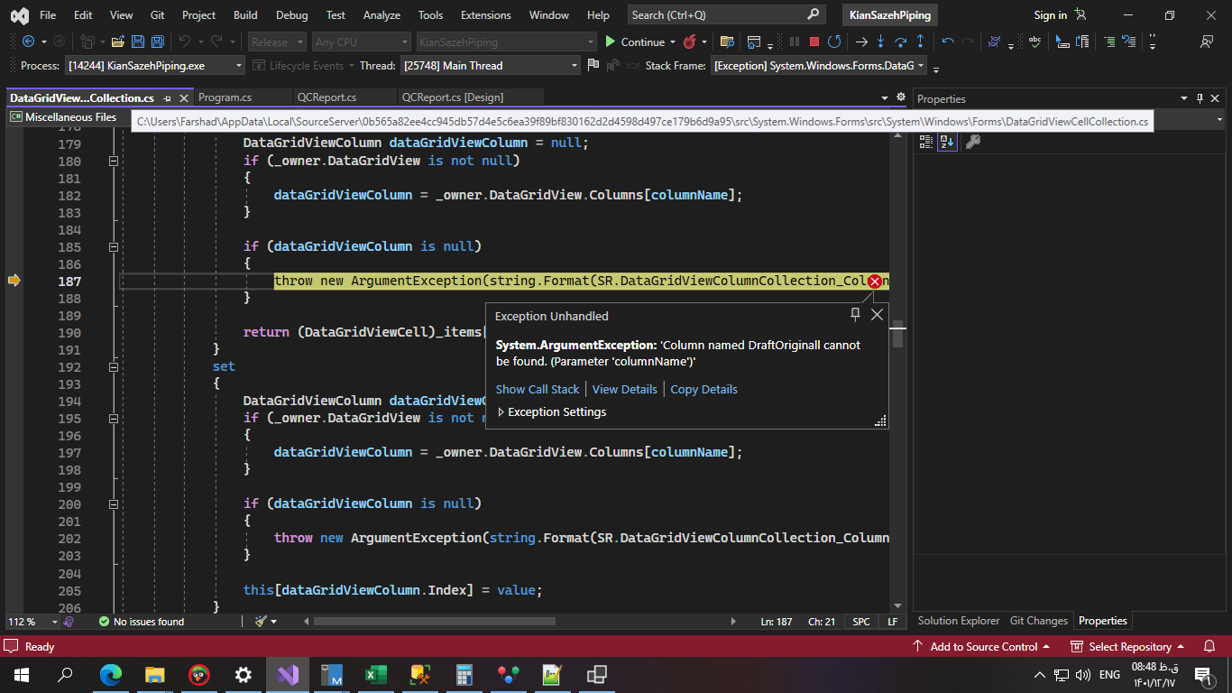Expand the Exception Settings section
This screenshot has width=1232, height=693.
tap(501, 412)
